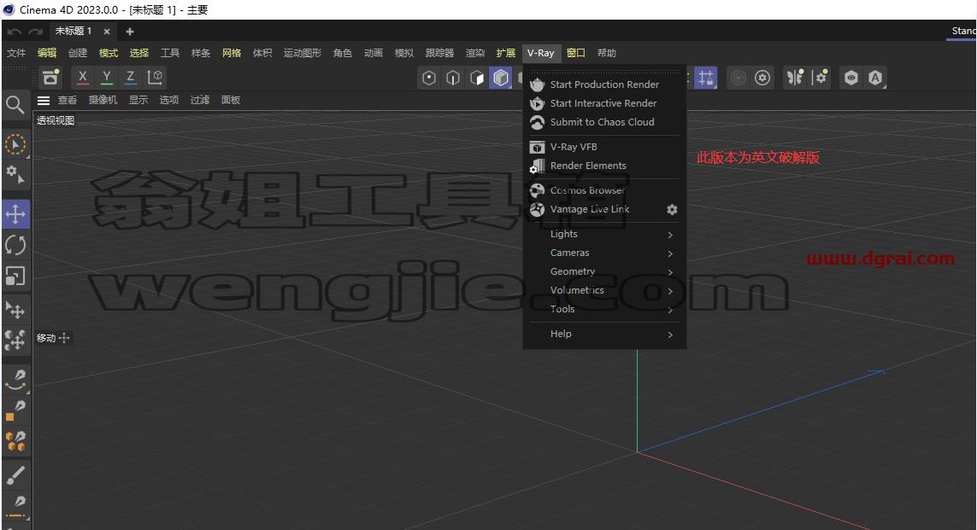This screenshot has width=977, height=530.
Task: Toggle the workplane lock grid icon
Action: (706, 78)
